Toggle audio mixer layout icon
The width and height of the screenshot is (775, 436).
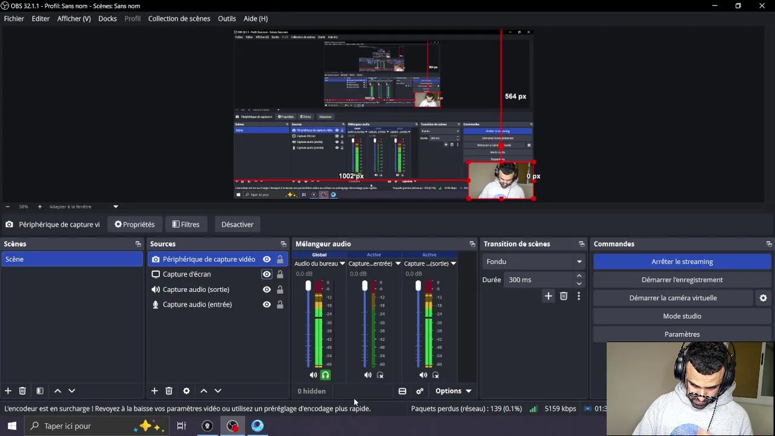click(402, 391)
